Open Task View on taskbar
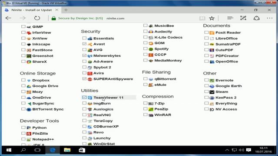The height and width of the screenshot is (156, 278). pyautogui.click(x=37, y=150)
